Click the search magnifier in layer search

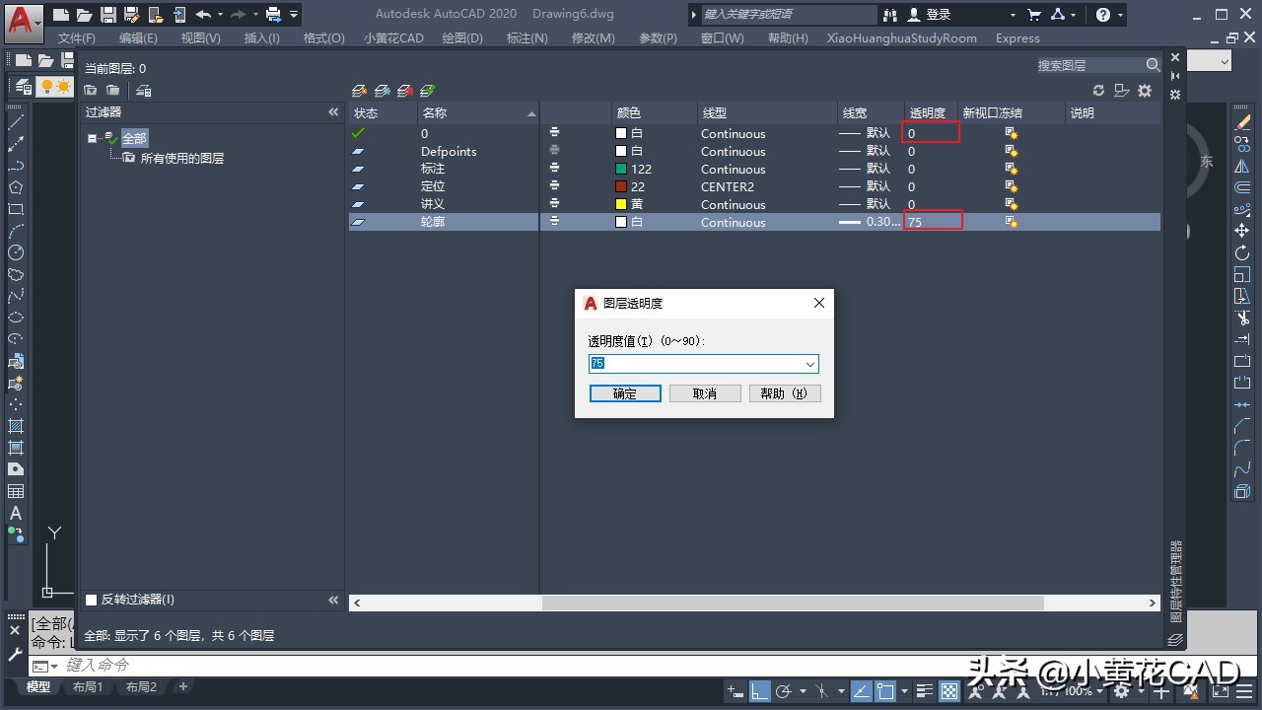pos(1153,65)
